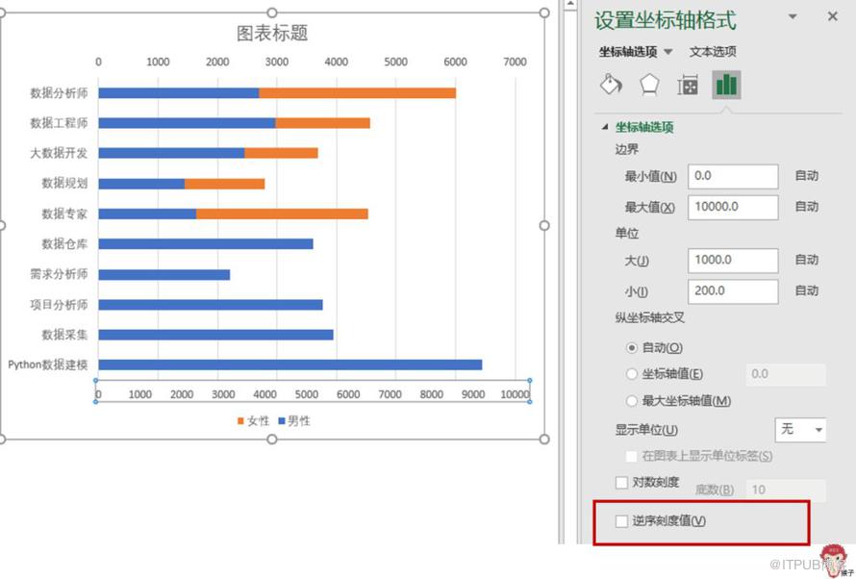Click 自动 reset beside 最小值 field
The height and width of the screenshot is (579, 856).
point(806,176)
